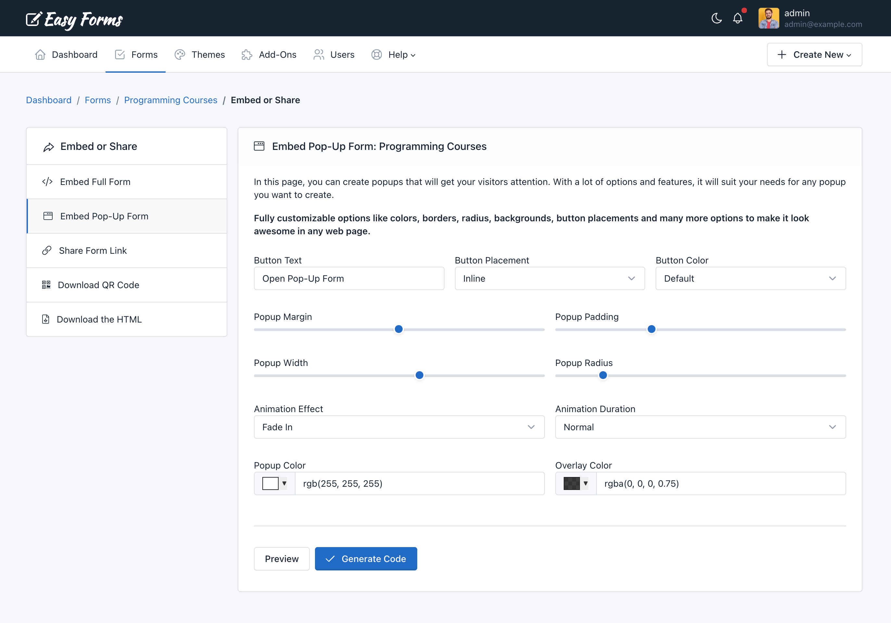Click the Forms breadcrumb link

click(98, 100)
